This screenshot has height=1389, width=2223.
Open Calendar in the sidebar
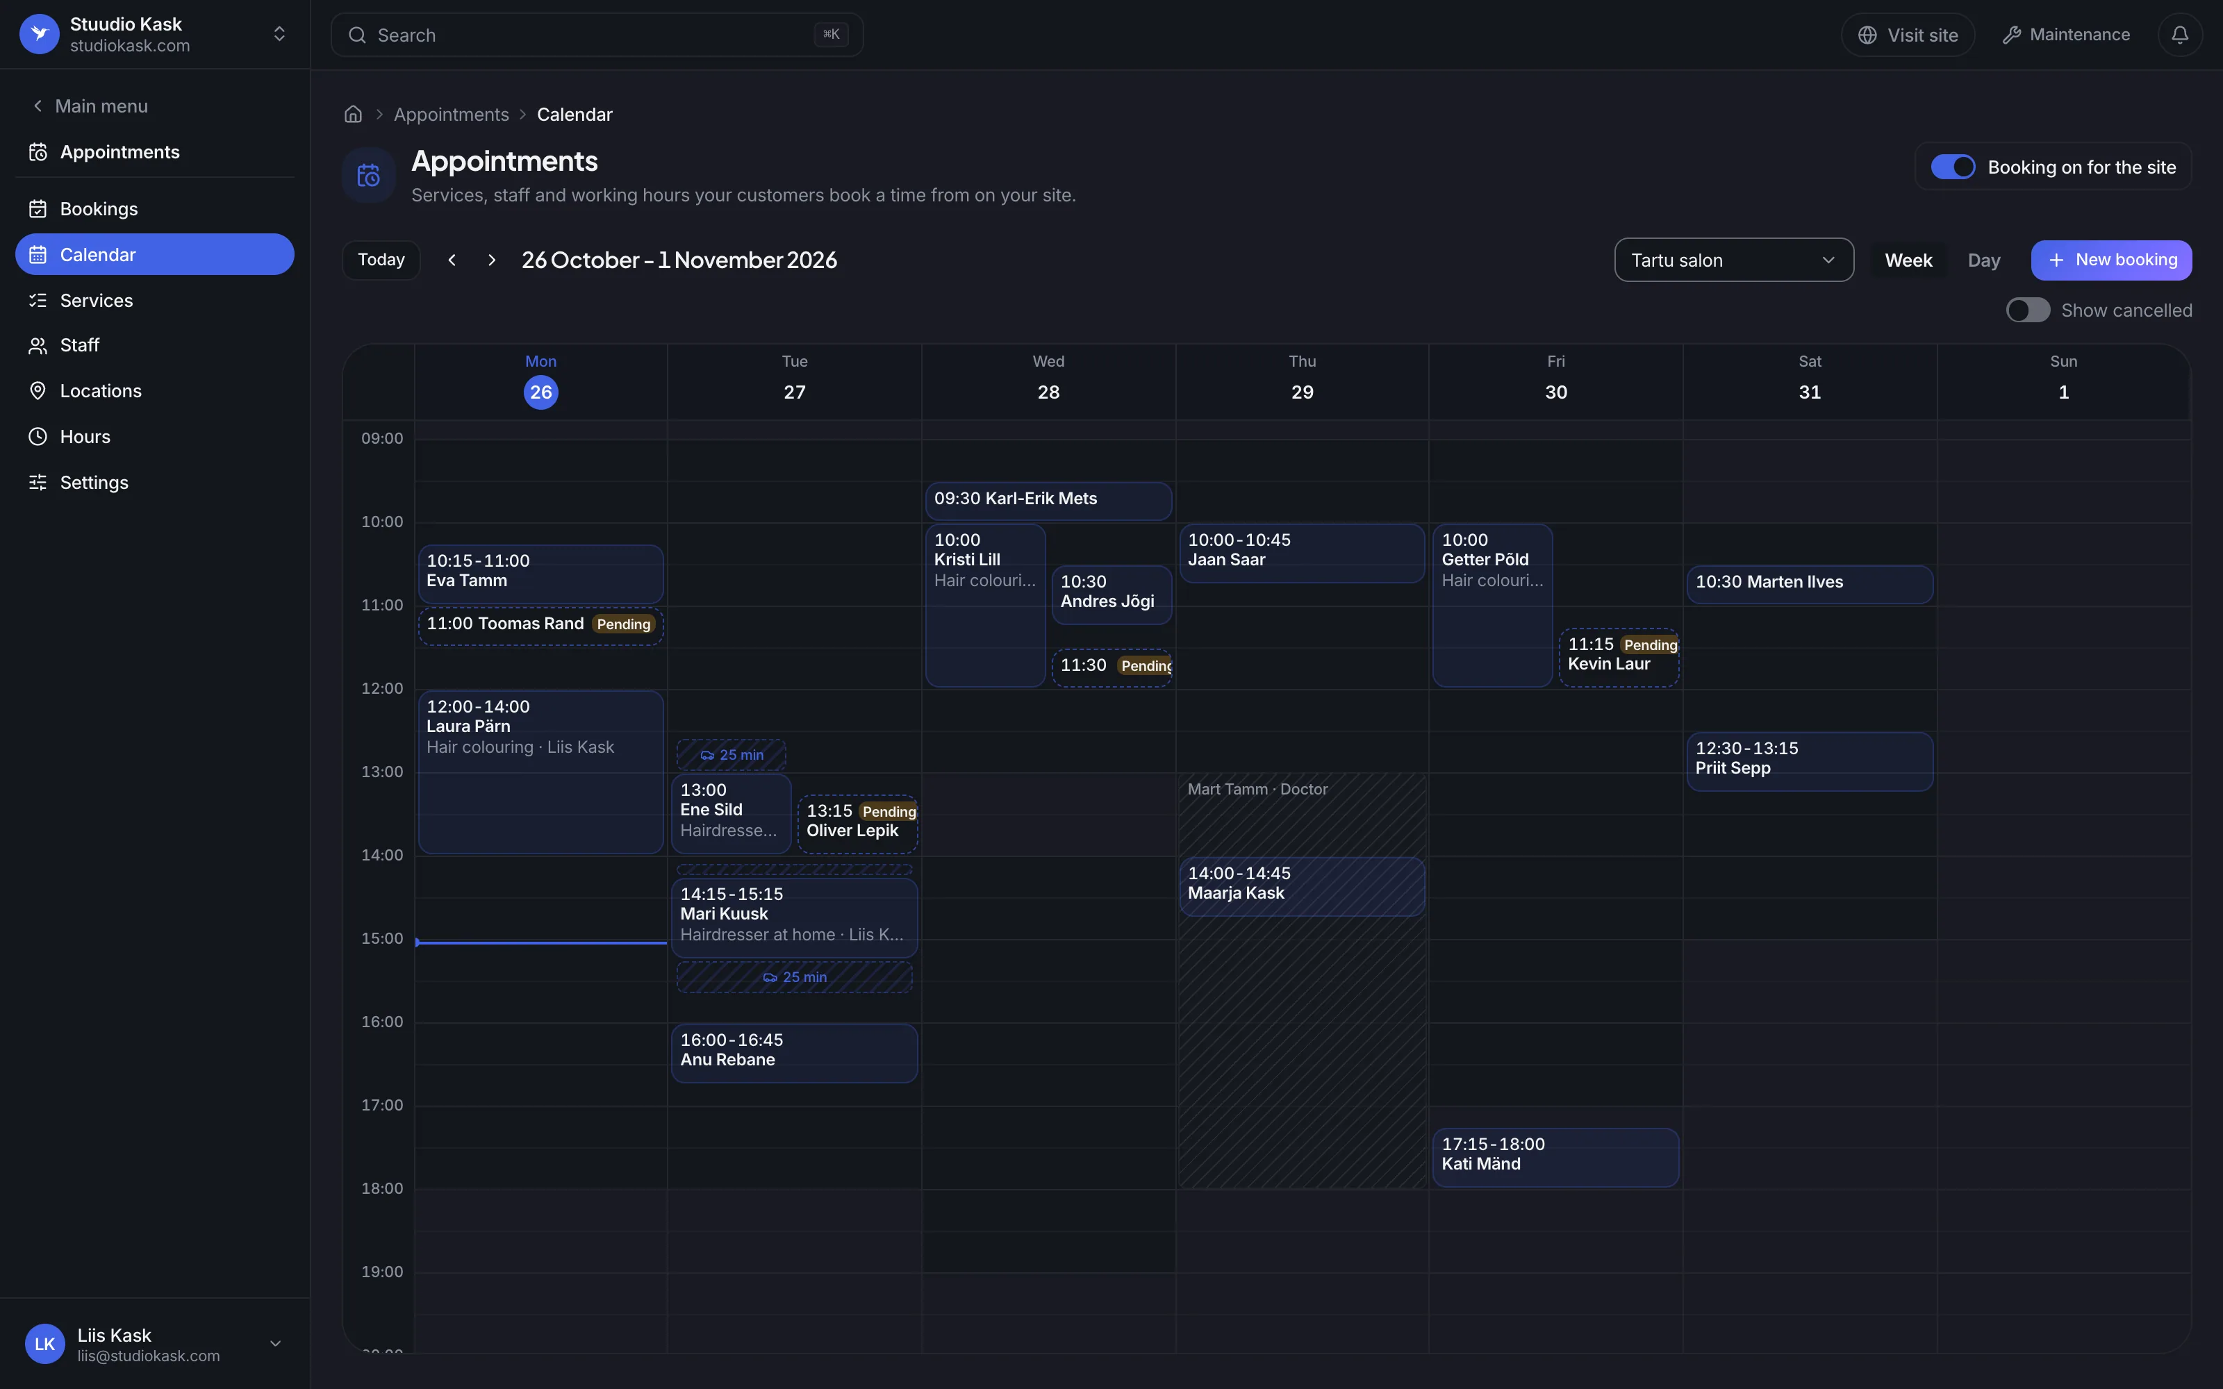pos(154,254)
